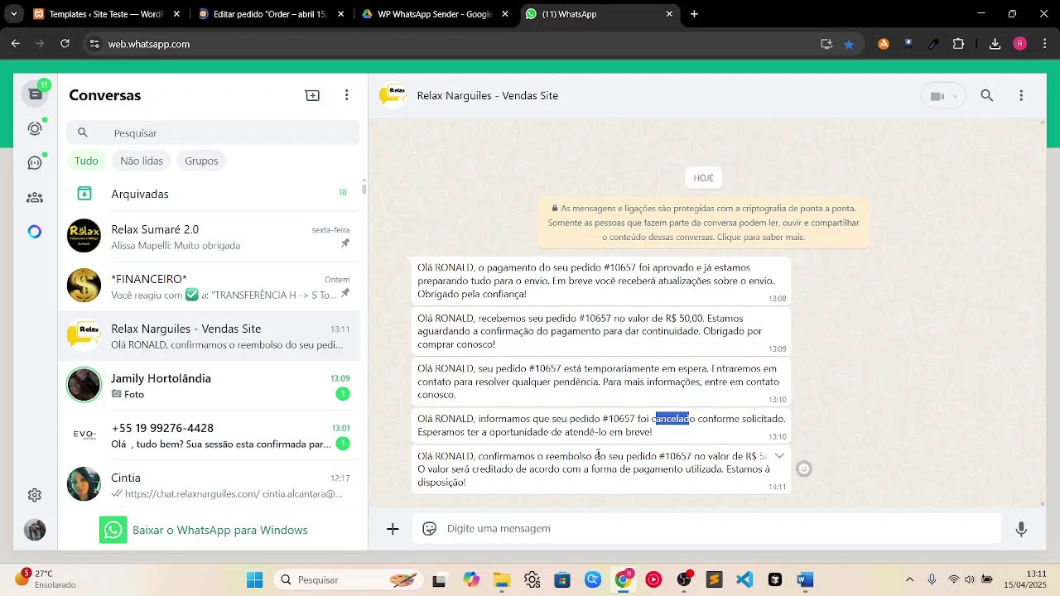This screenshot has height=596, width=1060.
Task: Open the video call dropdown button
Action: click(943, 96)
